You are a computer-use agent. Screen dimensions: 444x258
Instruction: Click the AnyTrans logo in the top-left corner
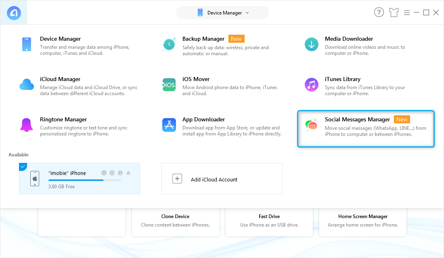(x=14, y=13)
